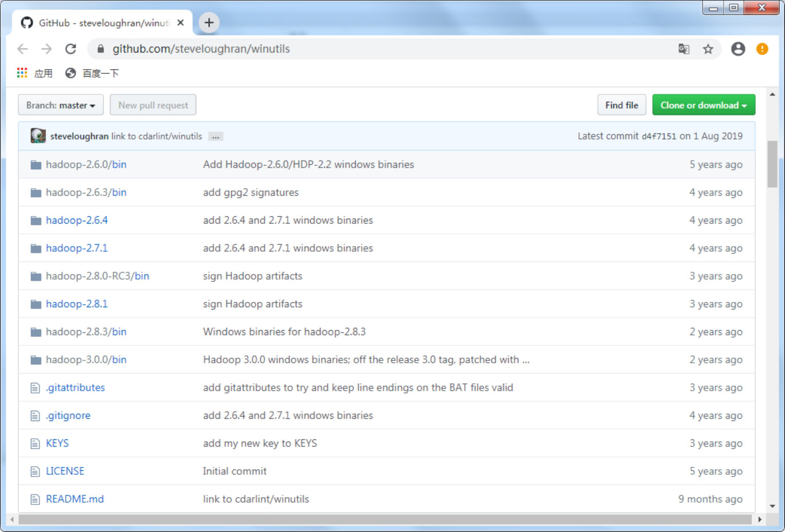Open the hadoop-2.6.3/bin folder link
Image resolution: width=785 pixels, height=532 pixels.
(86, 193)
